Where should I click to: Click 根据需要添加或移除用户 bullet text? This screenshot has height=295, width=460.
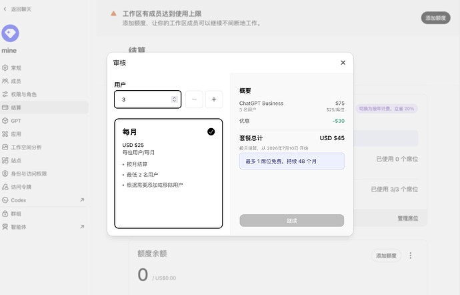coord(155,185)
